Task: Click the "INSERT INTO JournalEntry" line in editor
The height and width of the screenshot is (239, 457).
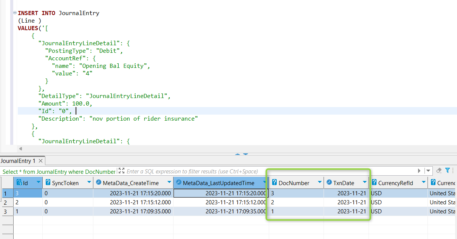Action: click(x=59, y=13)
